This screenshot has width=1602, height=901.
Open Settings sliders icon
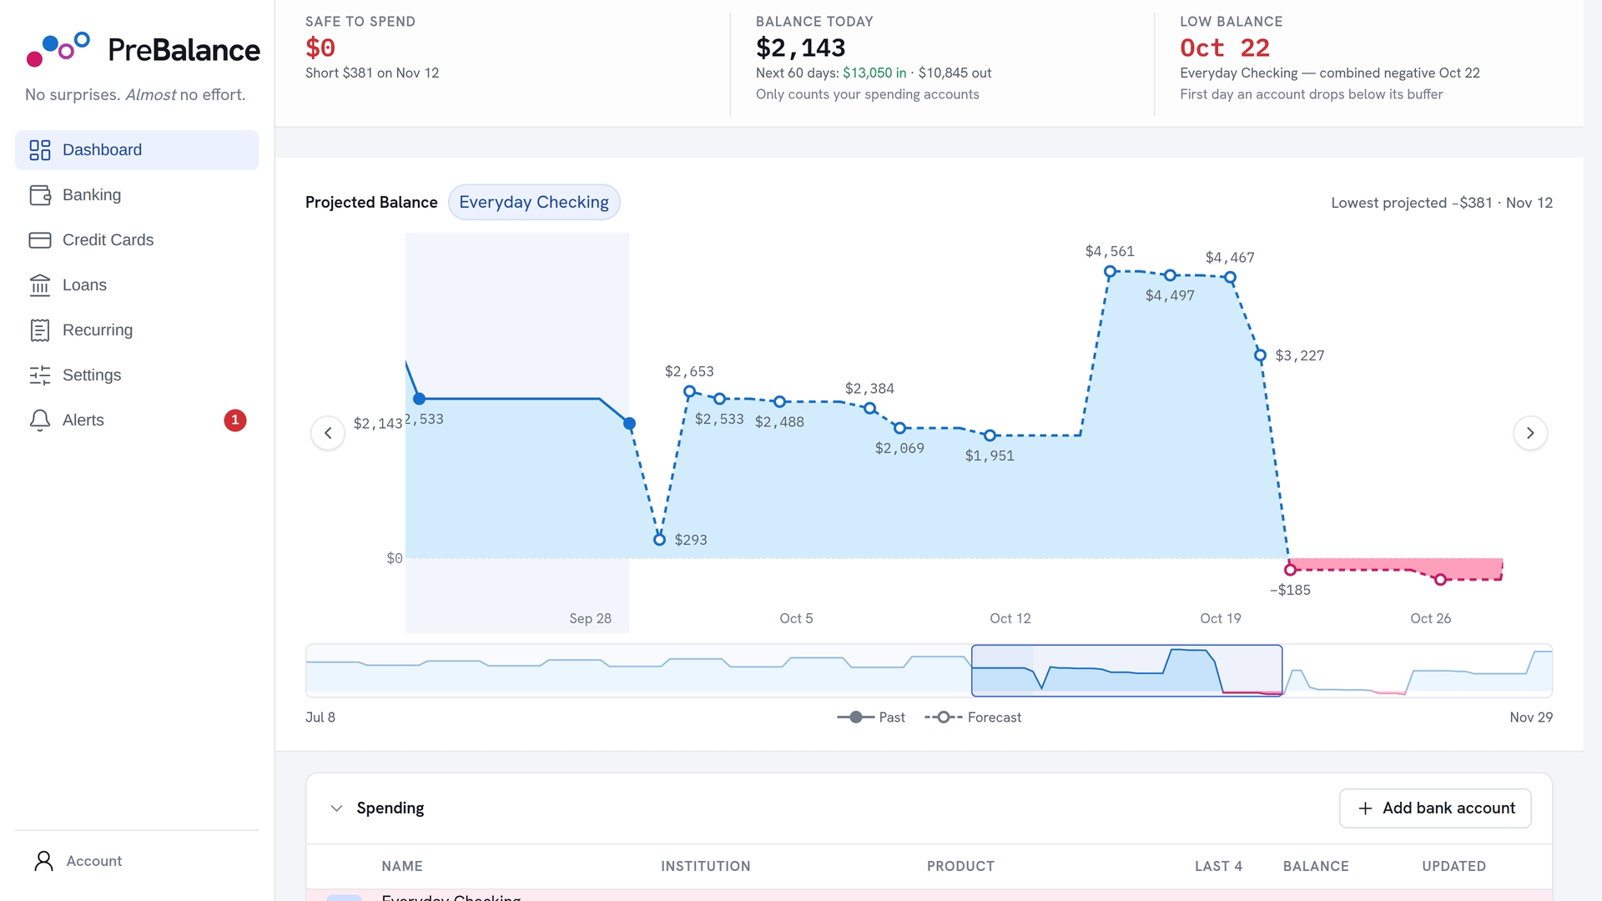pos(40,375)
